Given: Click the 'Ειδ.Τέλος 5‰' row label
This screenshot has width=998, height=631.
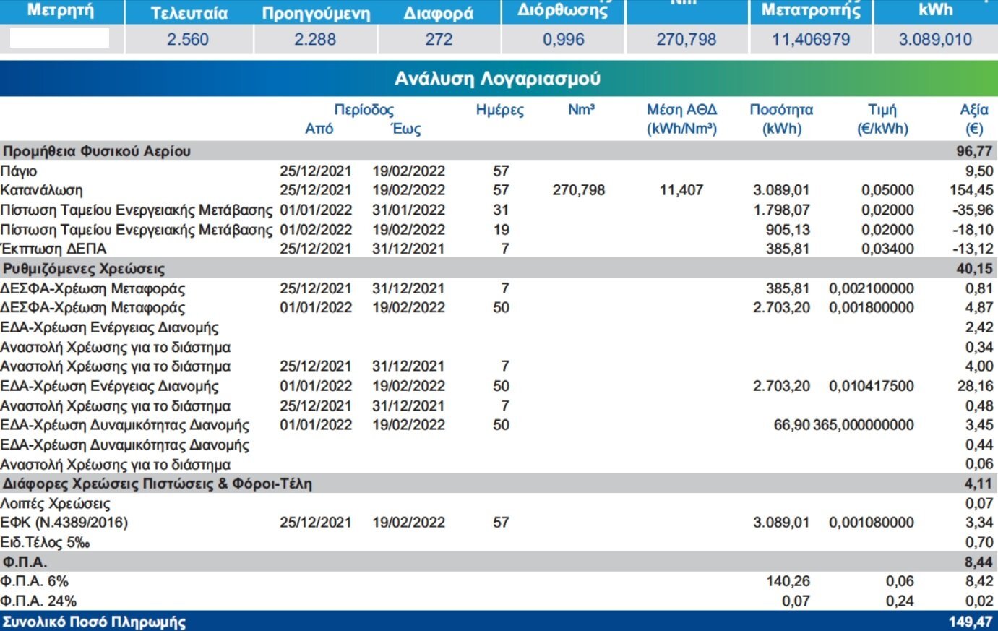Looking at the screenshot, I should click(x=45, y=542).
